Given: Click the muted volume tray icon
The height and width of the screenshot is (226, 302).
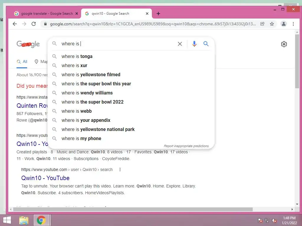Looking at the screenshot, I should [274, 220].
